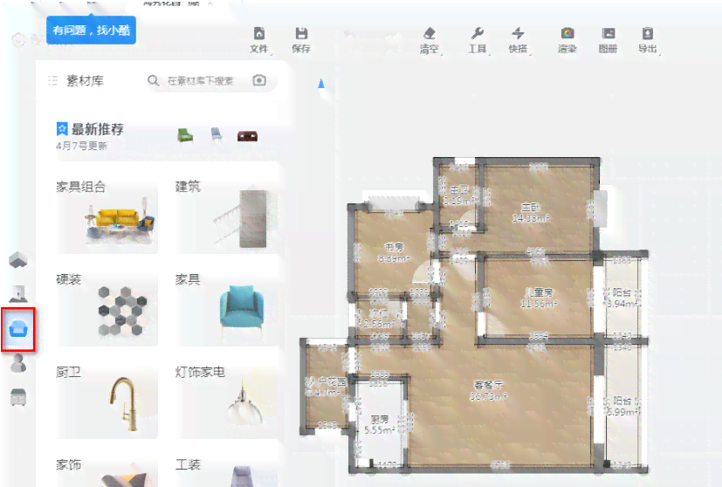Open the 厨卫 category card
The width and height of the screenshot is (722, 487).
click(107, 401)
